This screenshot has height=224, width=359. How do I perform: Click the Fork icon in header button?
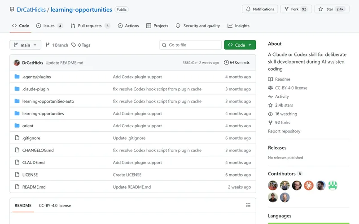pos(286,9)
